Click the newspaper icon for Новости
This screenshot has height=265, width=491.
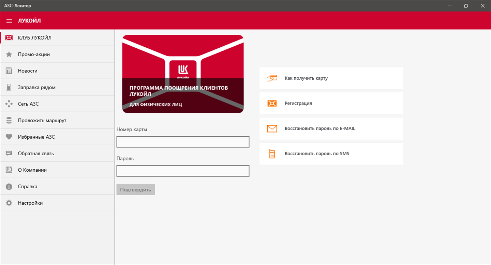9,71
